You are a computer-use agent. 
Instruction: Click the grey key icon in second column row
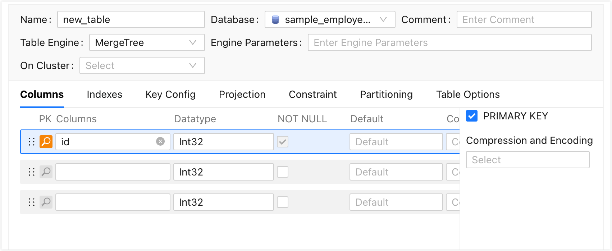tap(46, 172)
